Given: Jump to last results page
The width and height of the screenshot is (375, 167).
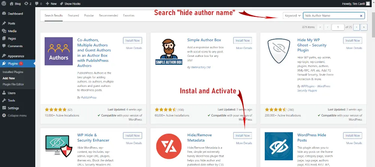Looking at the screenshot, I should [x=364, y=27].
